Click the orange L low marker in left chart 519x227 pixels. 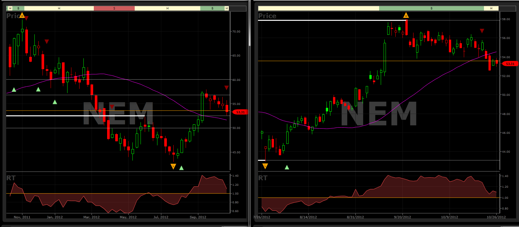[173, 167]
